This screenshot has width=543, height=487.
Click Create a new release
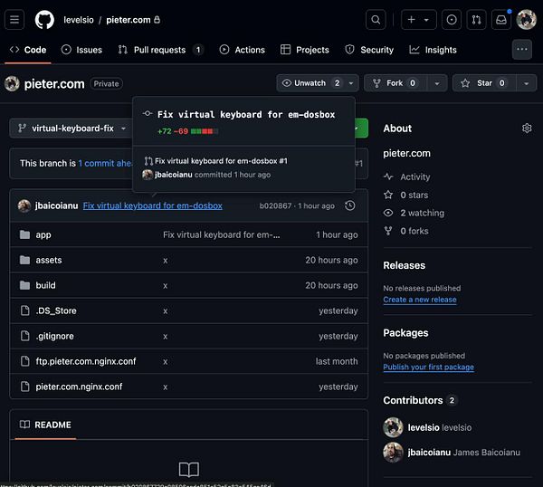click(x=420, y=300)
